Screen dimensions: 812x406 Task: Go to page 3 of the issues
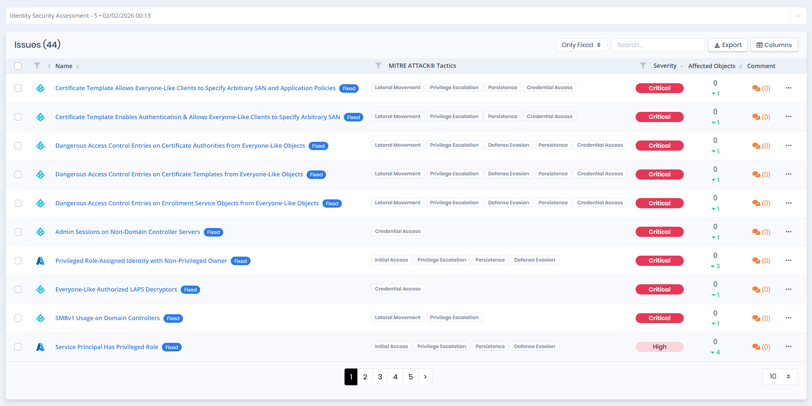[380, 377]
